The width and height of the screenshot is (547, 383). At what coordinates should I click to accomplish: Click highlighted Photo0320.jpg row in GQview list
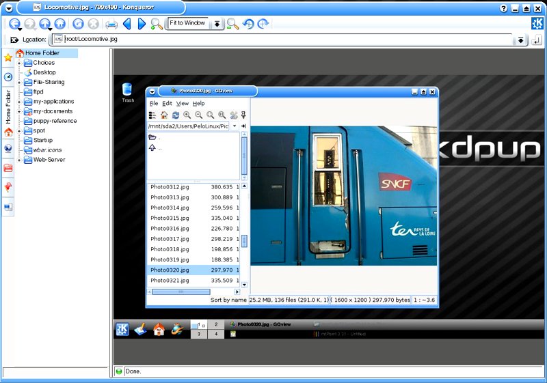click(194, 270)
